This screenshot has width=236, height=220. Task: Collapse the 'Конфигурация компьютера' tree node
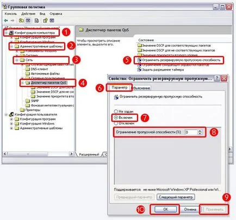coord(6,33)
